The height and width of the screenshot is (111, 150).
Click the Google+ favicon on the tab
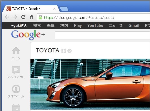pos(9,9)
